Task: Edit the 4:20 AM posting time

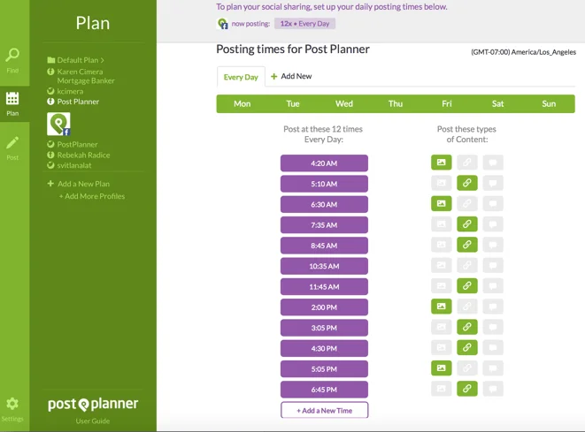Action: tap(324, 163)
